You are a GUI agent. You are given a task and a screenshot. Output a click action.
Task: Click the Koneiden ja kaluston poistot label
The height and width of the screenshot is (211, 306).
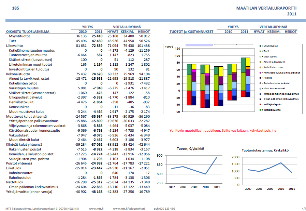31,154
